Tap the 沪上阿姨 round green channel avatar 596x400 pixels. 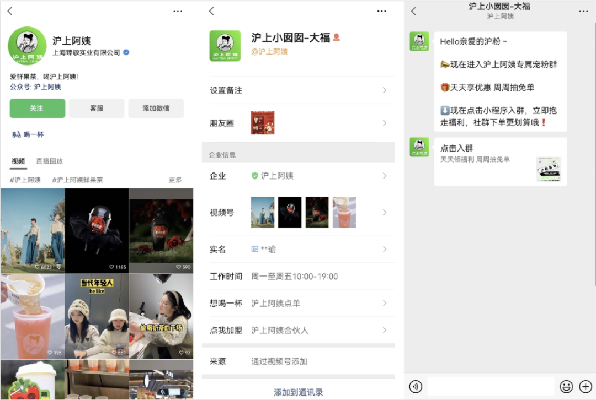27,46
